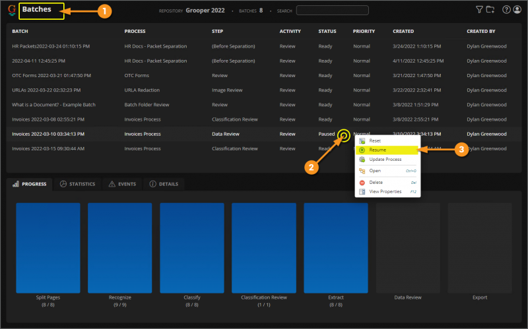This screenshot has height=329, width=528.
Task: Sort batches by the Created column header
Action: [x=403, y=31]
